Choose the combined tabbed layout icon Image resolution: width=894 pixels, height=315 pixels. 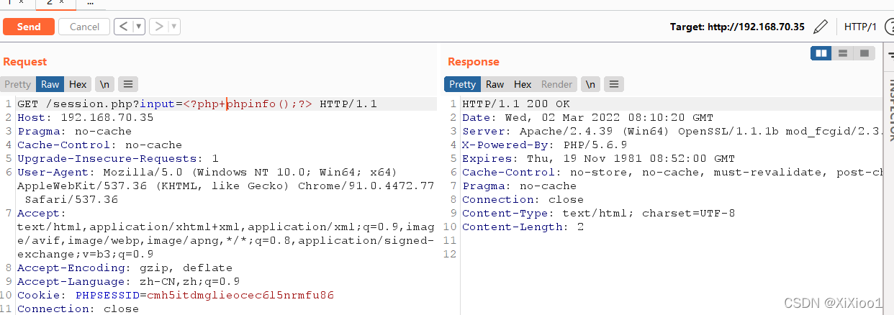[x=864, y=53]
